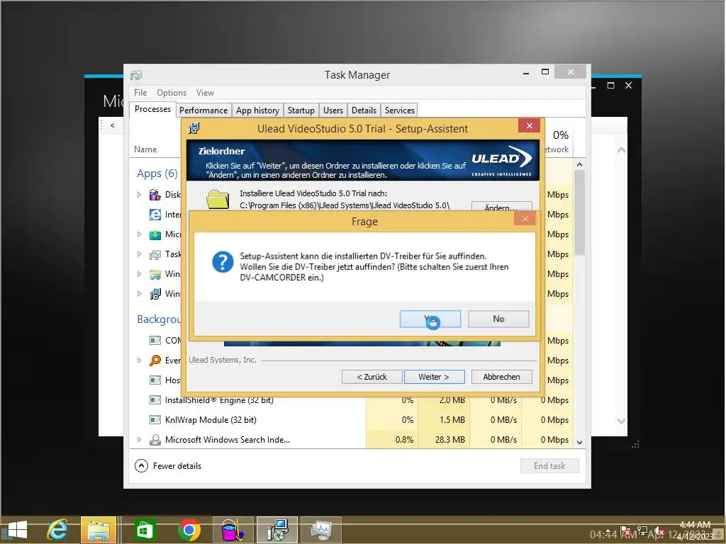The width and height of the screenshot is (726, 544).
Task: Click the End task button
Action: pos(549,466)
